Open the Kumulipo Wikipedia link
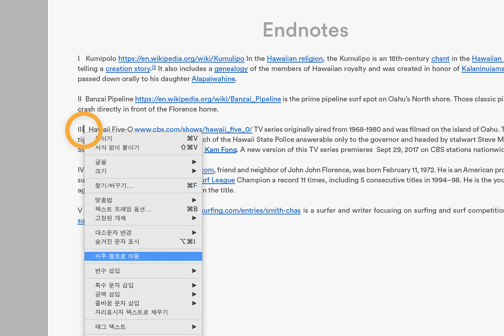The height and width of the screenshot is (336, 504). (181, 59)
